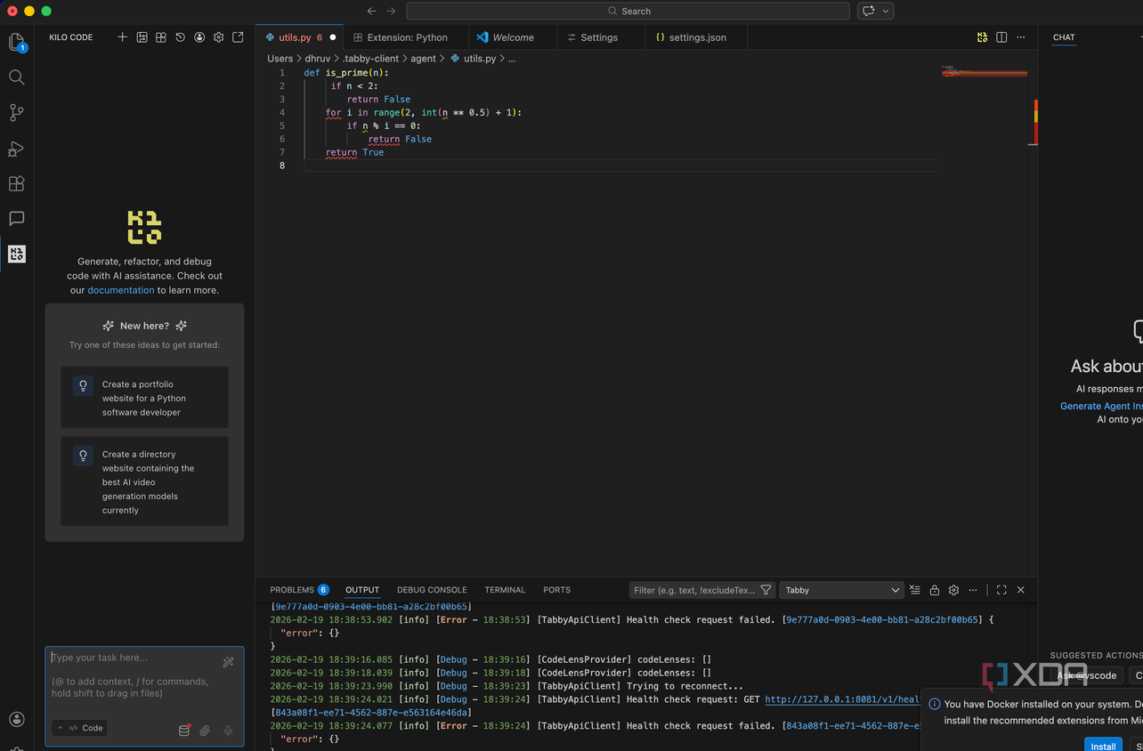The width and height of the screenshot is (1143, 751).
Task: Click the title bar Search box
Action: coord(628,11)
